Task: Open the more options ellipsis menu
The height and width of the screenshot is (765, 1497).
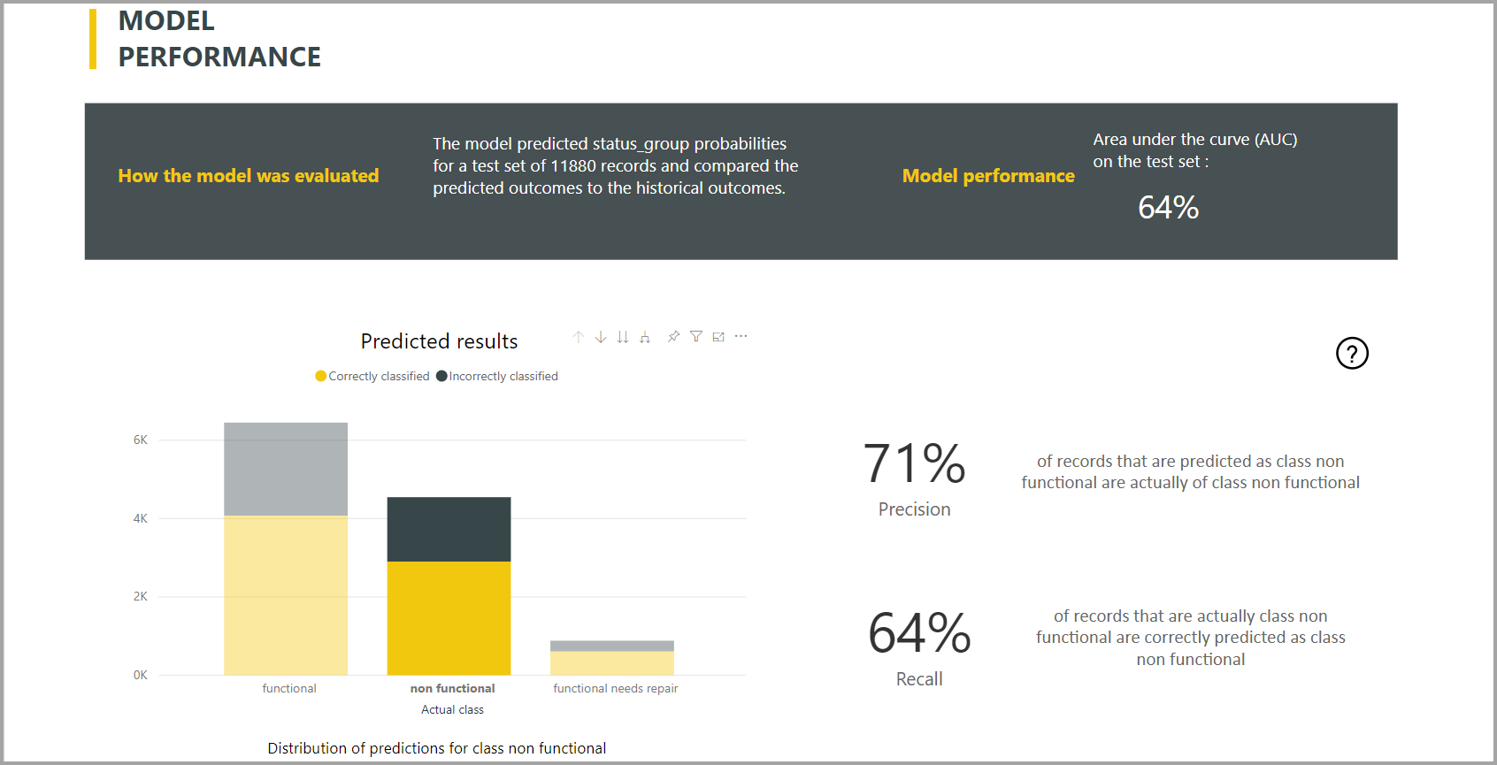Action: point(741,336)
